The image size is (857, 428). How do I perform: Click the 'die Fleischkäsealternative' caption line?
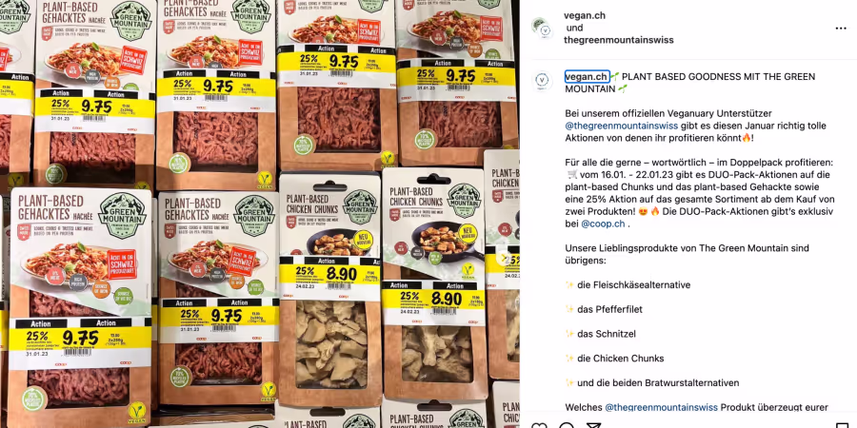tap(633, 285)
